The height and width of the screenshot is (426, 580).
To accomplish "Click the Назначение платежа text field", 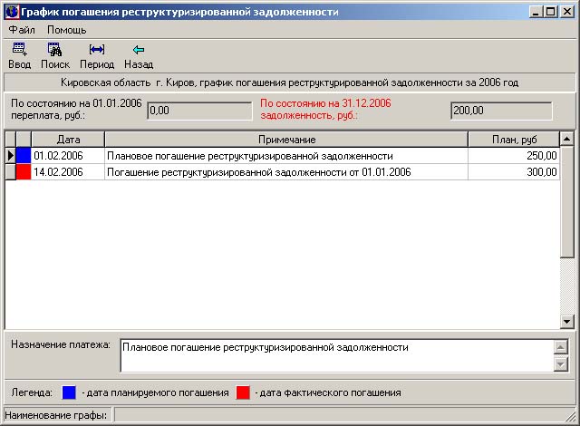I will [335, 355].
